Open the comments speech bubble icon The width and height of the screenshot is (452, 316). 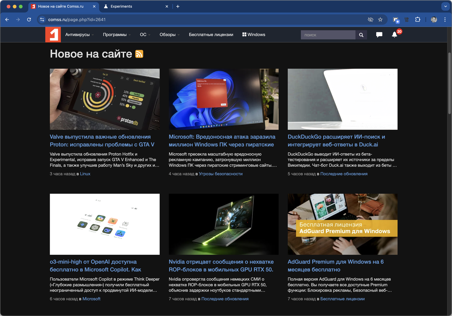379,35
